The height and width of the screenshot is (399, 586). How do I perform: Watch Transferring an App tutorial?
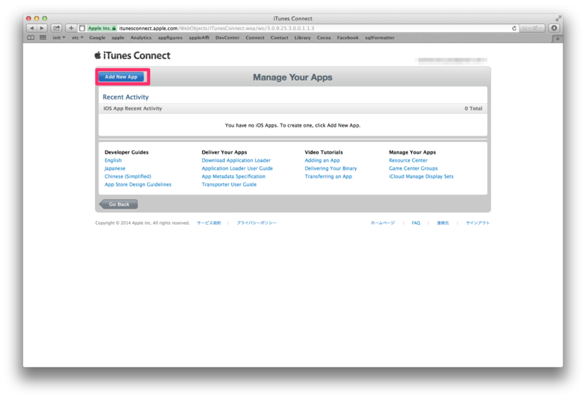tap(328, 176)
